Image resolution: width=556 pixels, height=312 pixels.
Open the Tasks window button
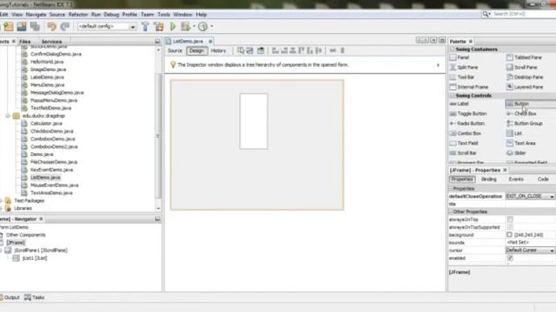coord(35,297)
